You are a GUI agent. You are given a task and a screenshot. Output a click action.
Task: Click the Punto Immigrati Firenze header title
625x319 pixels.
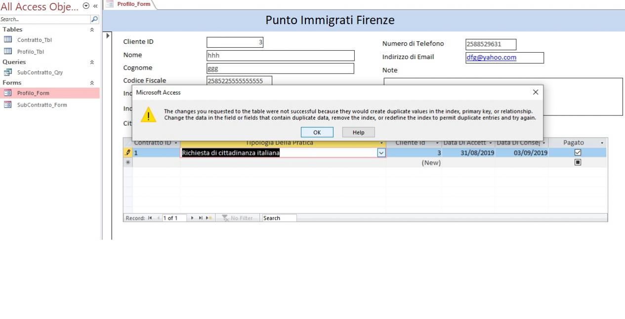(x=330, y=20)
